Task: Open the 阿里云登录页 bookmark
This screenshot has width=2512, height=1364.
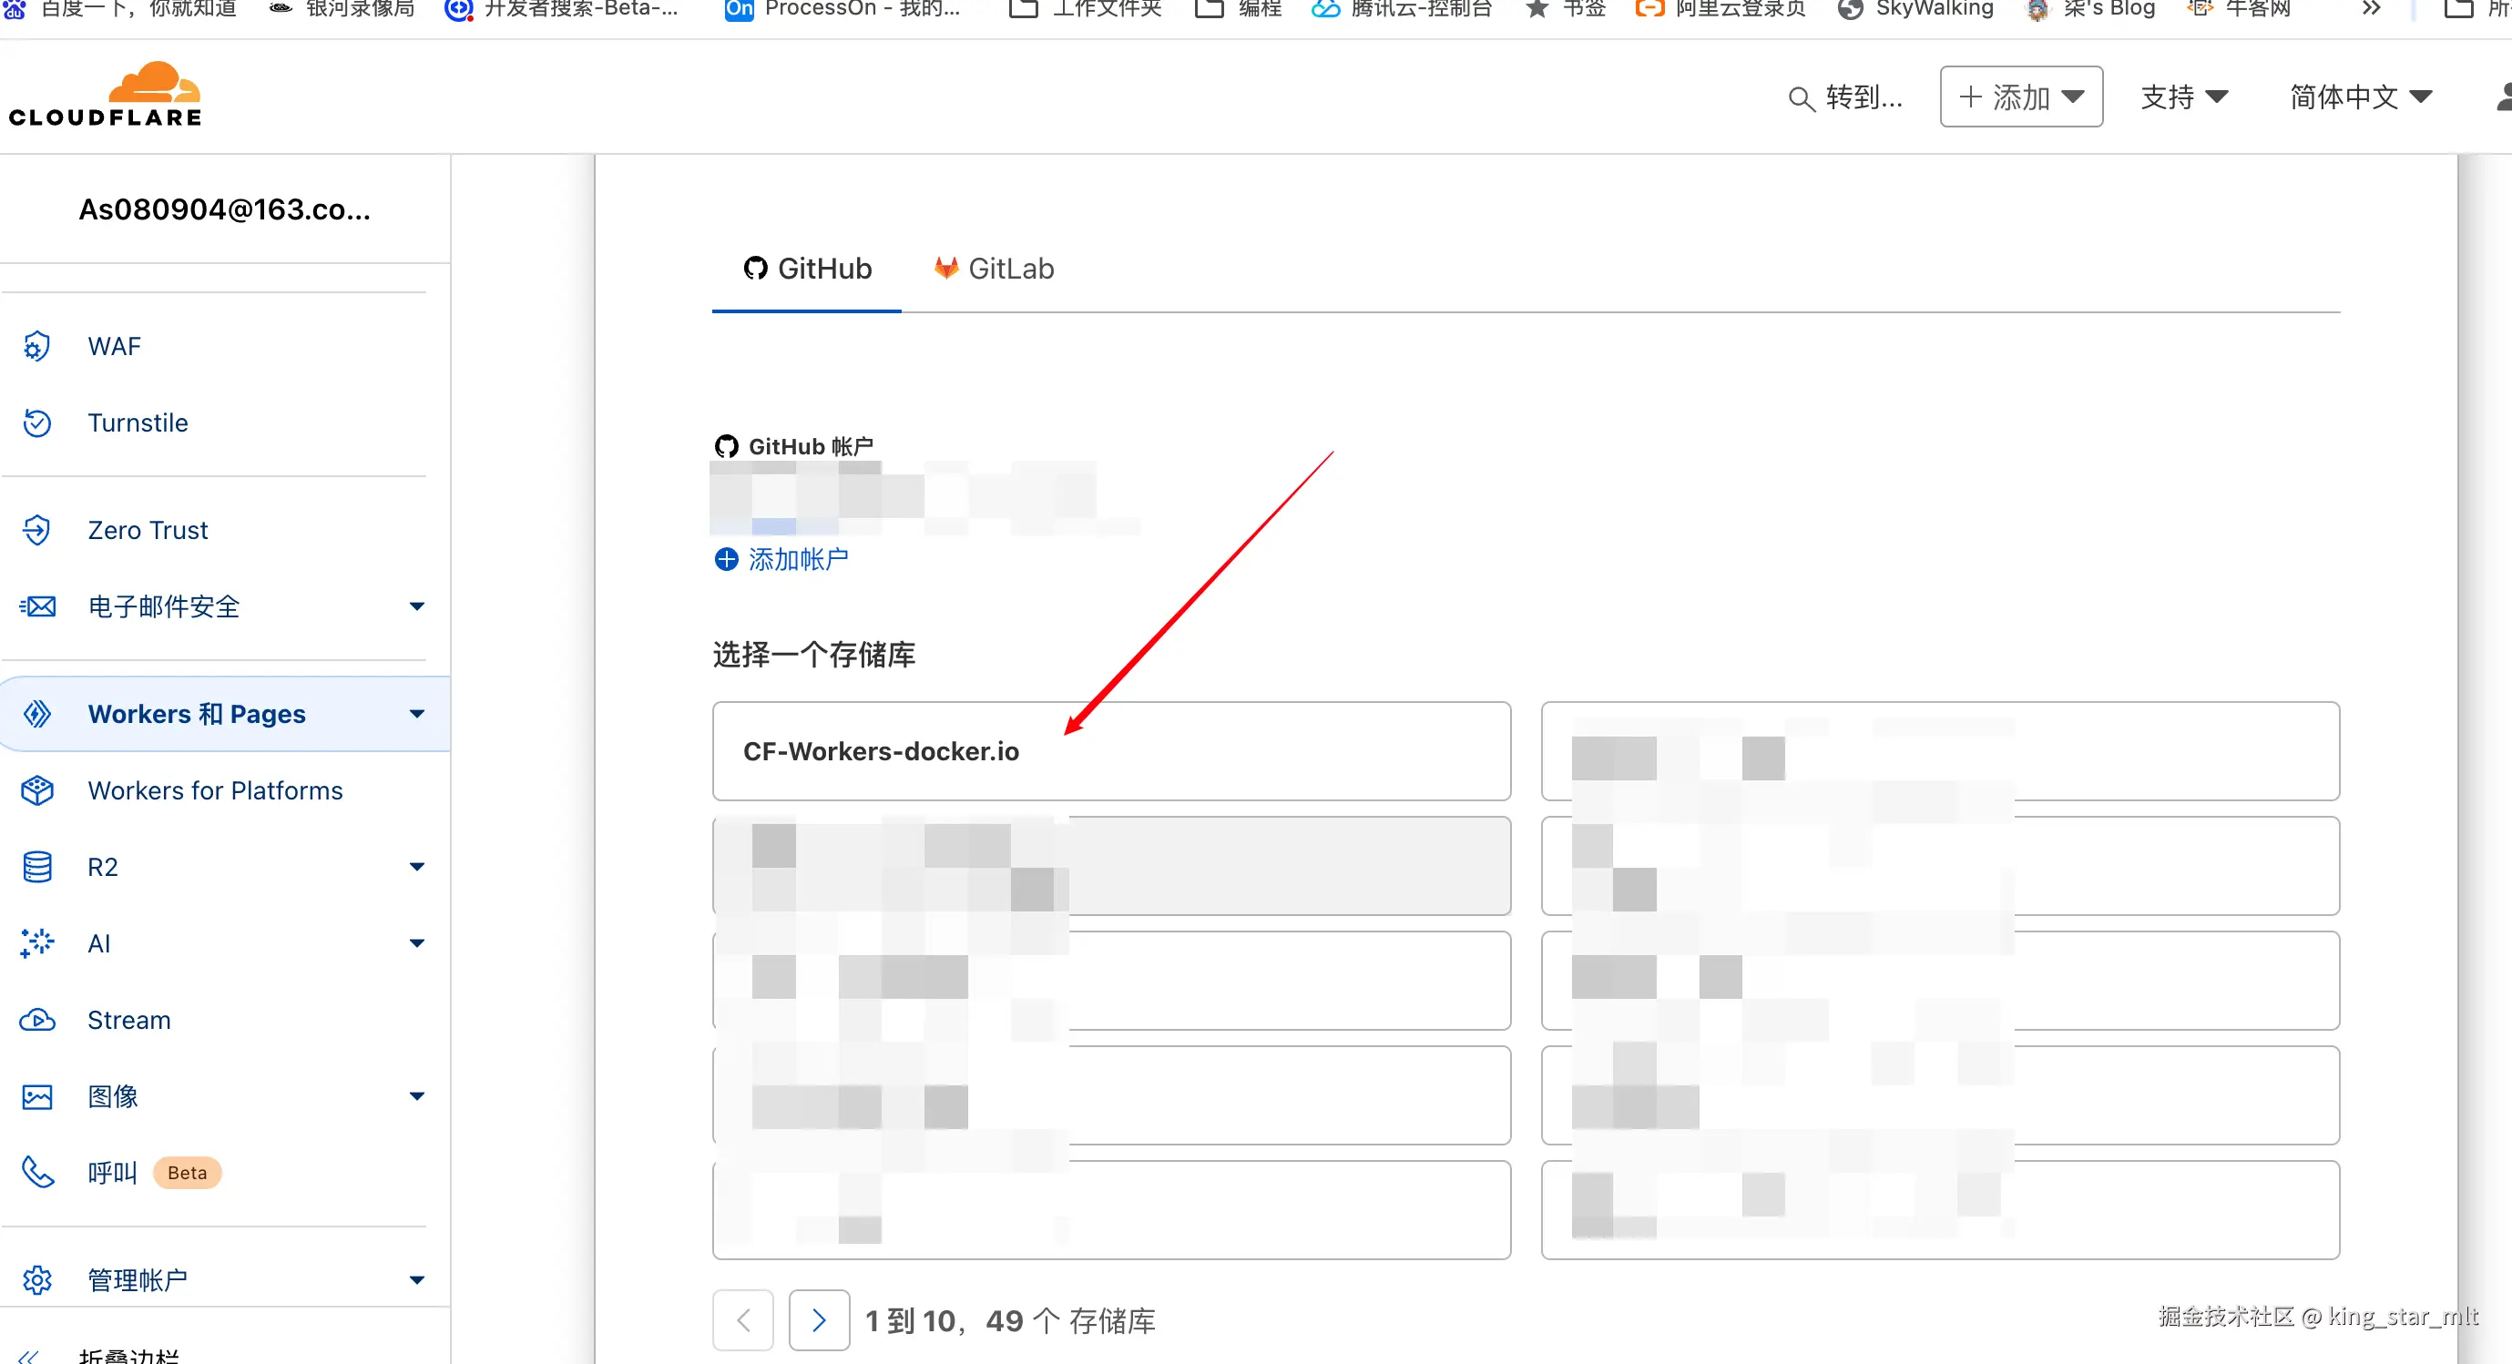Action: click(1721, 10)
